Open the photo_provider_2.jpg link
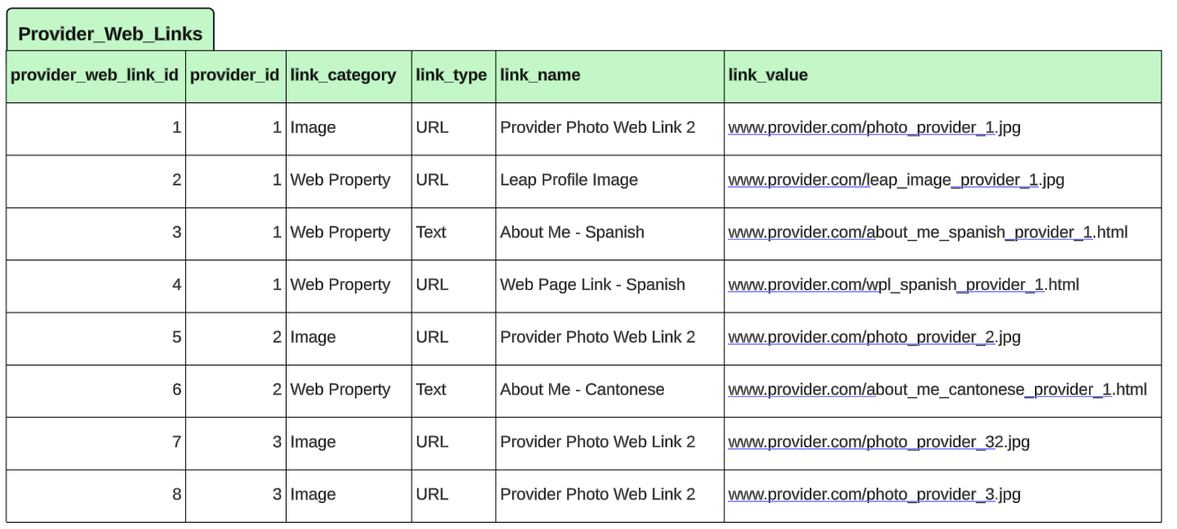 (x=873, y=338)
